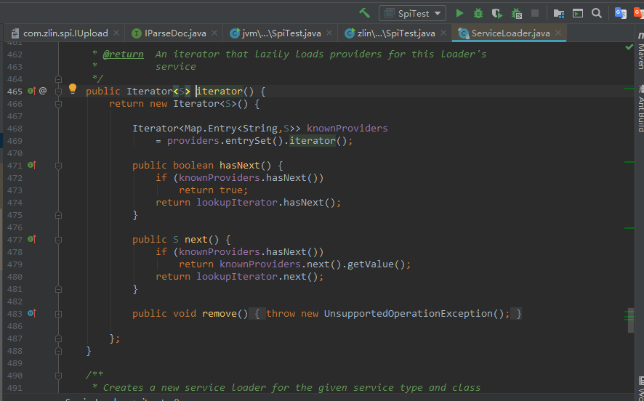The image size is (644, 401).
Task: Click the folded closing brace on line 483
Action: pos(519,314)
